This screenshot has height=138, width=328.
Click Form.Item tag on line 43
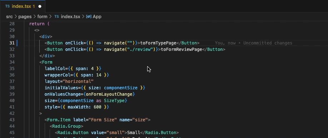tap(59, 120)
